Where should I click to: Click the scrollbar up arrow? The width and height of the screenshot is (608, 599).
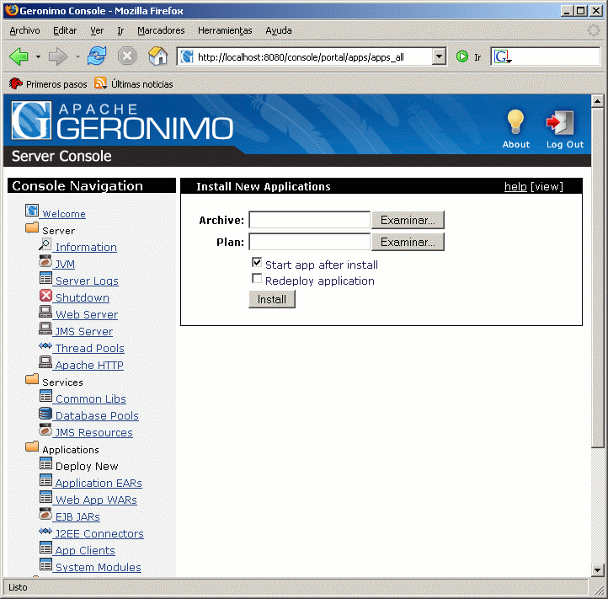597,101
